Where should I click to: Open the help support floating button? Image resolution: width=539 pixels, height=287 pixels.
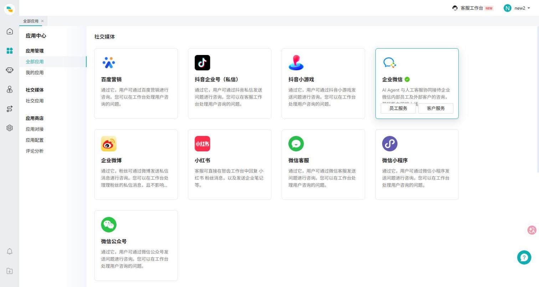[524, 257]
